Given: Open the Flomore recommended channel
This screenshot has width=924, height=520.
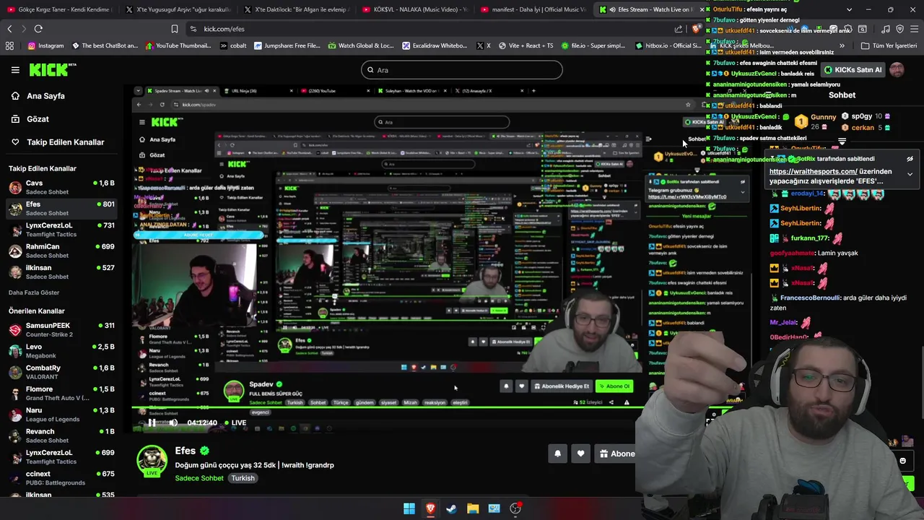Looking at the screenshot, I should point(61,394).
